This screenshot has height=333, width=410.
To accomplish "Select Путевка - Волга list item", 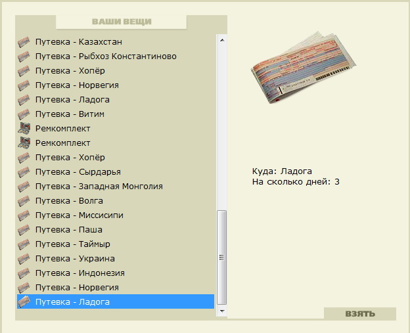I will coord(116,201).
